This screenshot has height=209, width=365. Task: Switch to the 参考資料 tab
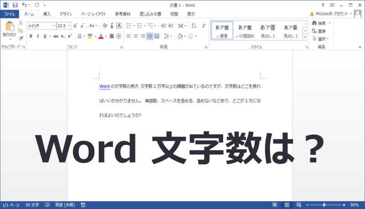click(123, 14)
